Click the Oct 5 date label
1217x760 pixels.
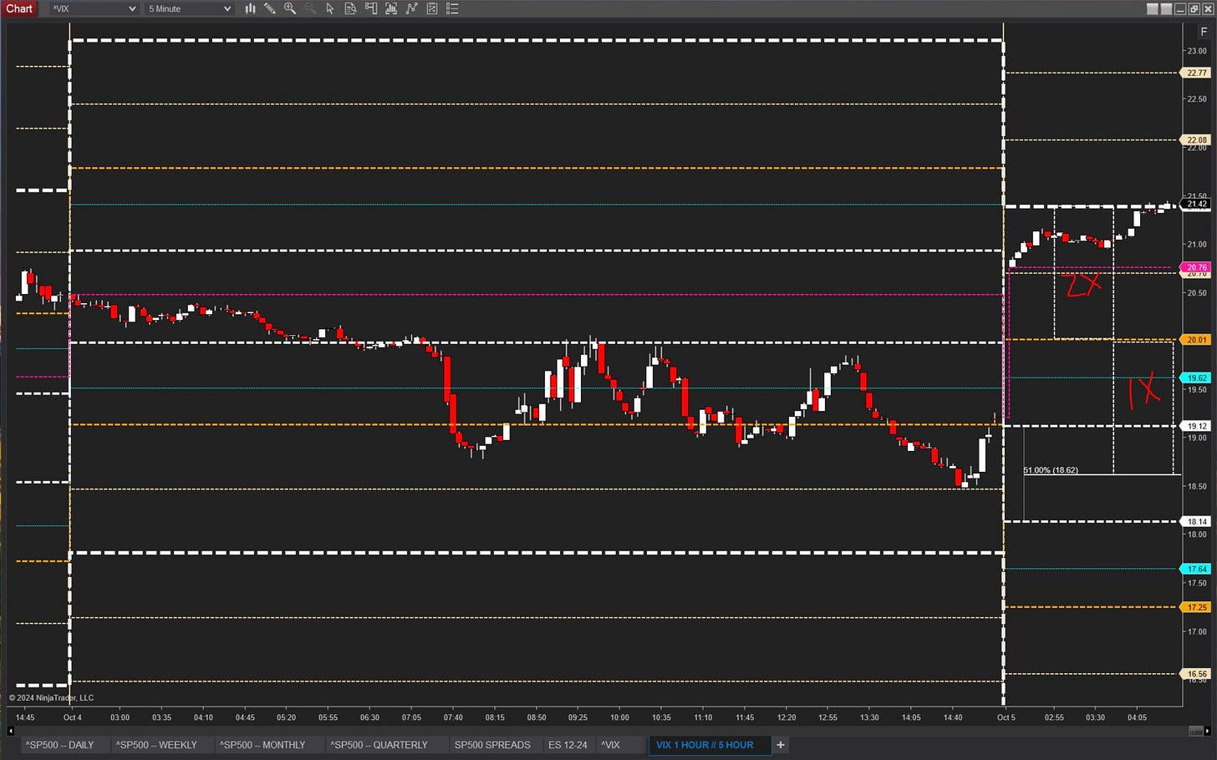(x=1006, y=717)
